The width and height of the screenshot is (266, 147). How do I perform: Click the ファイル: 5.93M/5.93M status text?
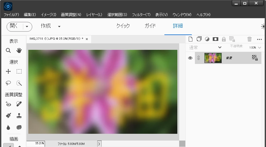[71, 144]
